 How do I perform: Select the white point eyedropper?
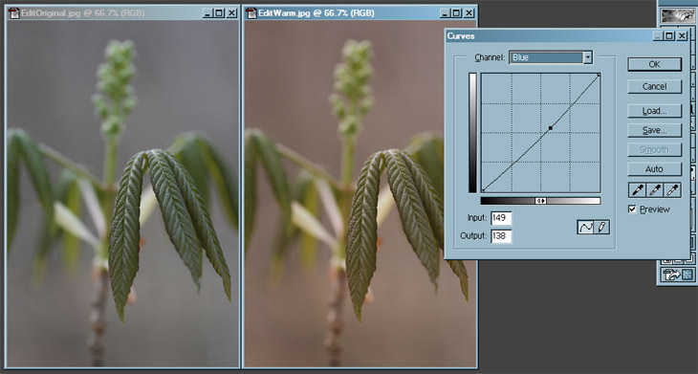[672, 190]
